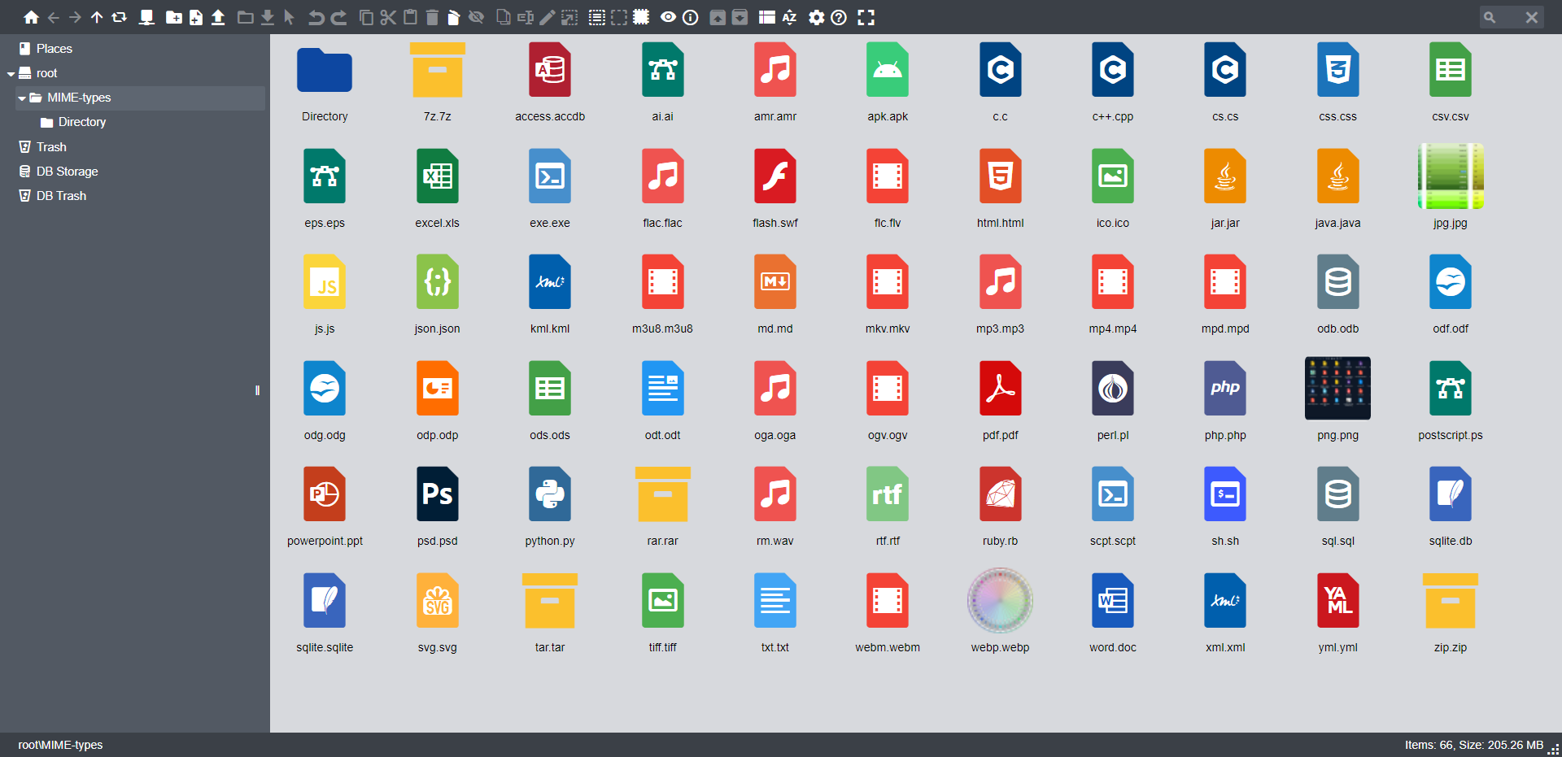Viewport: 1562px width, 757px height.
Task: Select the apk.apk Android file
Action: (888, 80)
